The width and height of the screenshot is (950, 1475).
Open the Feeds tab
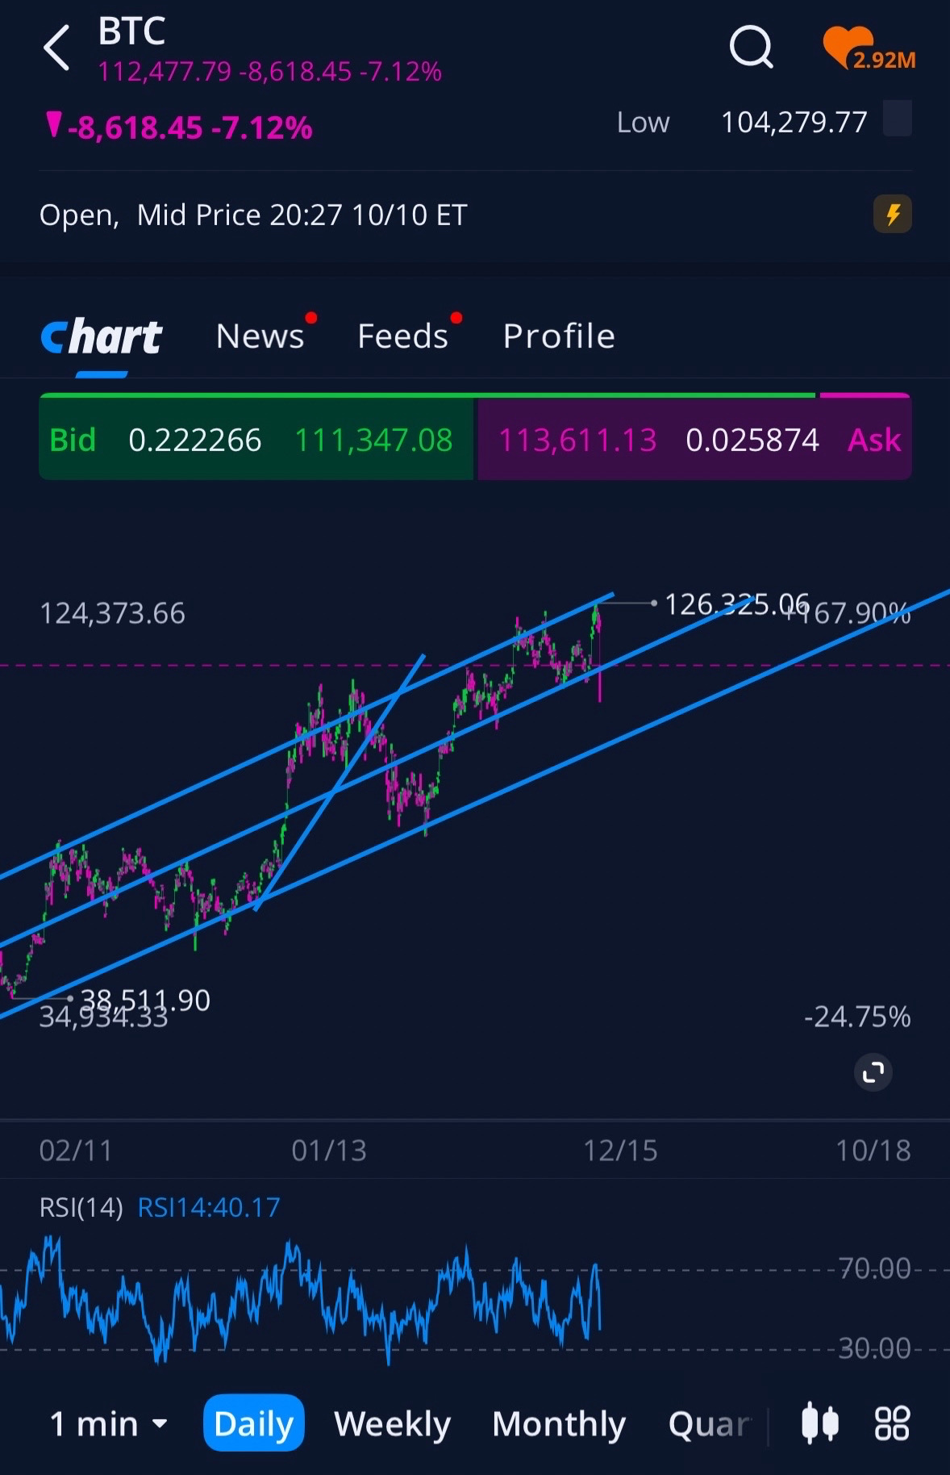point(402,336)
